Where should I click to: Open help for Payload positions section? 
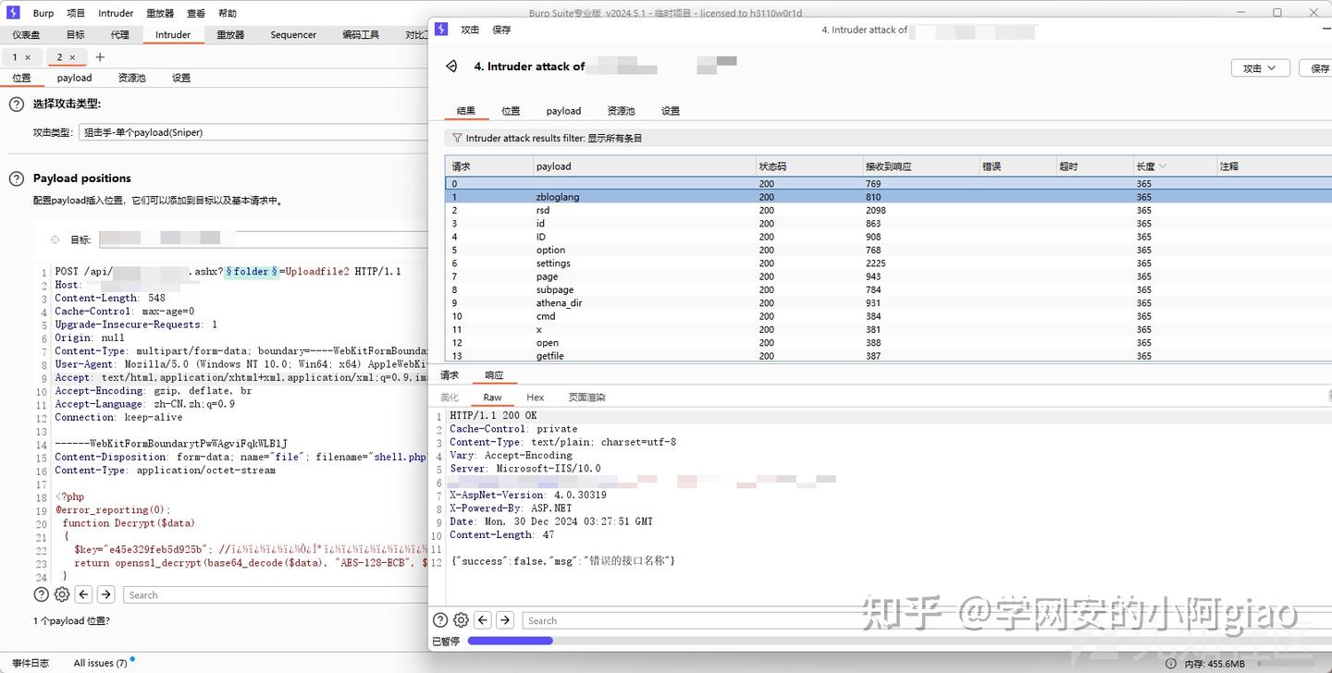coord(16,178)
